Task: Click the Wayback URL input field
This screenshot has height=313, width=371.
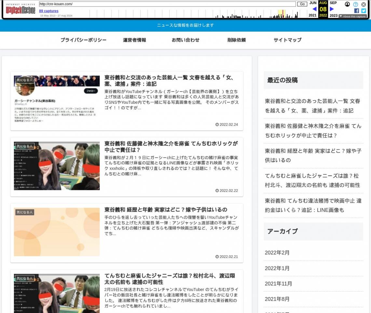Action: tap(167, 4)
